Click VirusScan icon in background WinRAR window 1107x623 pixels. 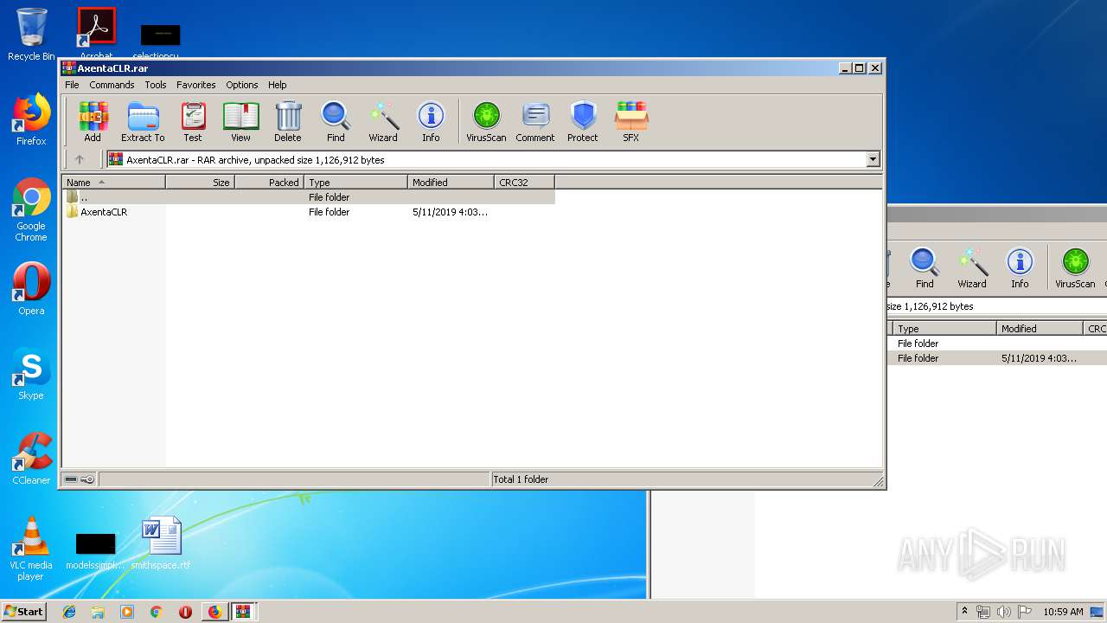click(1075, 268)
